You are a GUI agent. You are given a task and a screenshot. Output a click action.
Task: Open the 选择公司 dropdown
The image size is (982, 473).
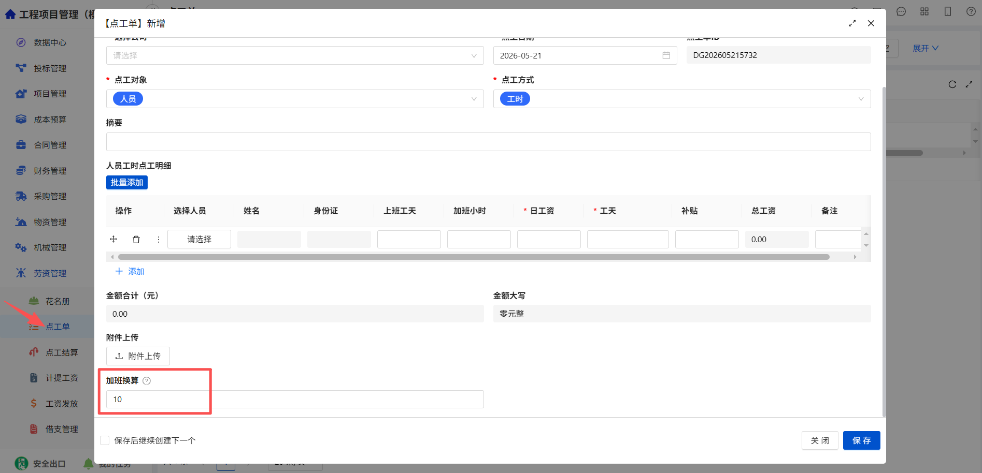pyautogui.click(x=295, y=55)
